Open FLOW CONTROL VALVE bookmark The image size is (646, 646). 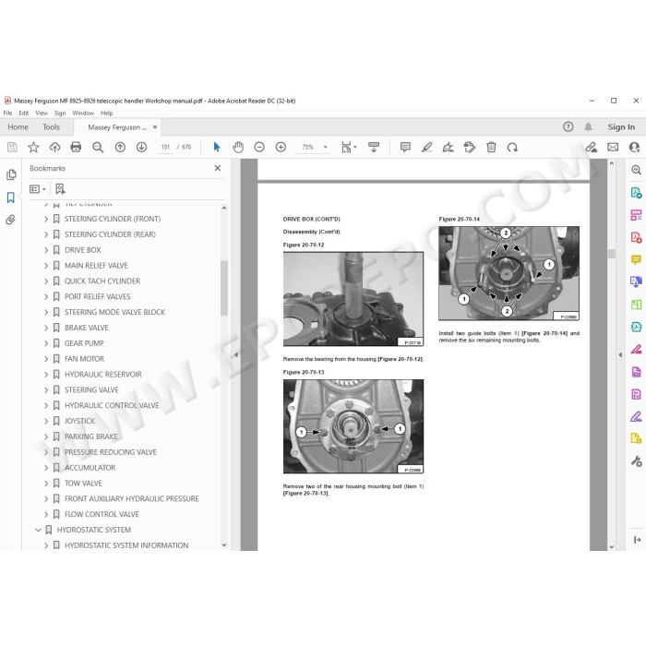click(102, 514)
